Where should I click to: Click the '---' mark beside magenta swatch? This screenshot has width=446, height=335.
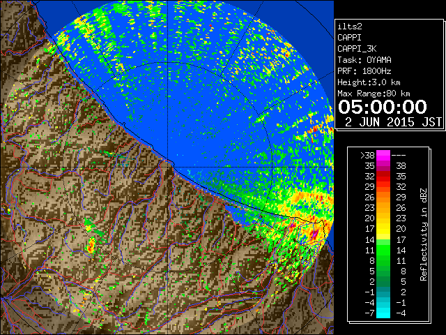(x=399, y=156)
